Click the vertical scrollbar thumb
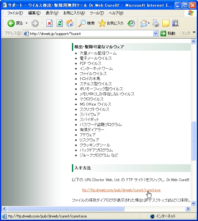The image size is (198, 221). (194, 141)
